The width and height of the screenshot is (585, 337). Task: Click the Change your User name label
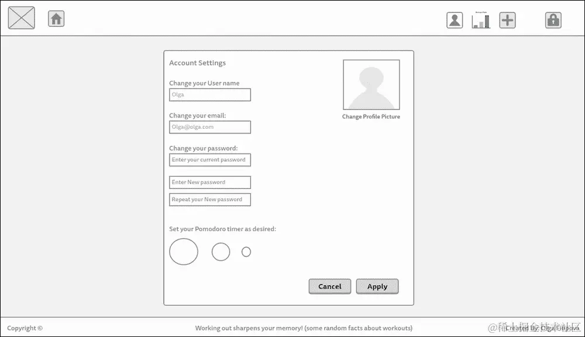204,83
